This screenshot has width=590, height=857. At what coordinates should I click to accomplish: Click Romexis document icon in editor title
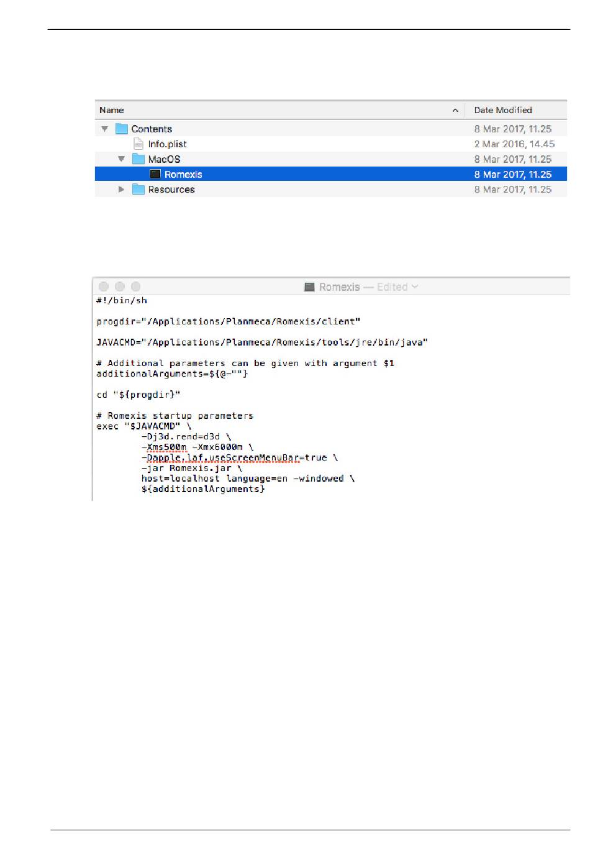click(309, 287)
